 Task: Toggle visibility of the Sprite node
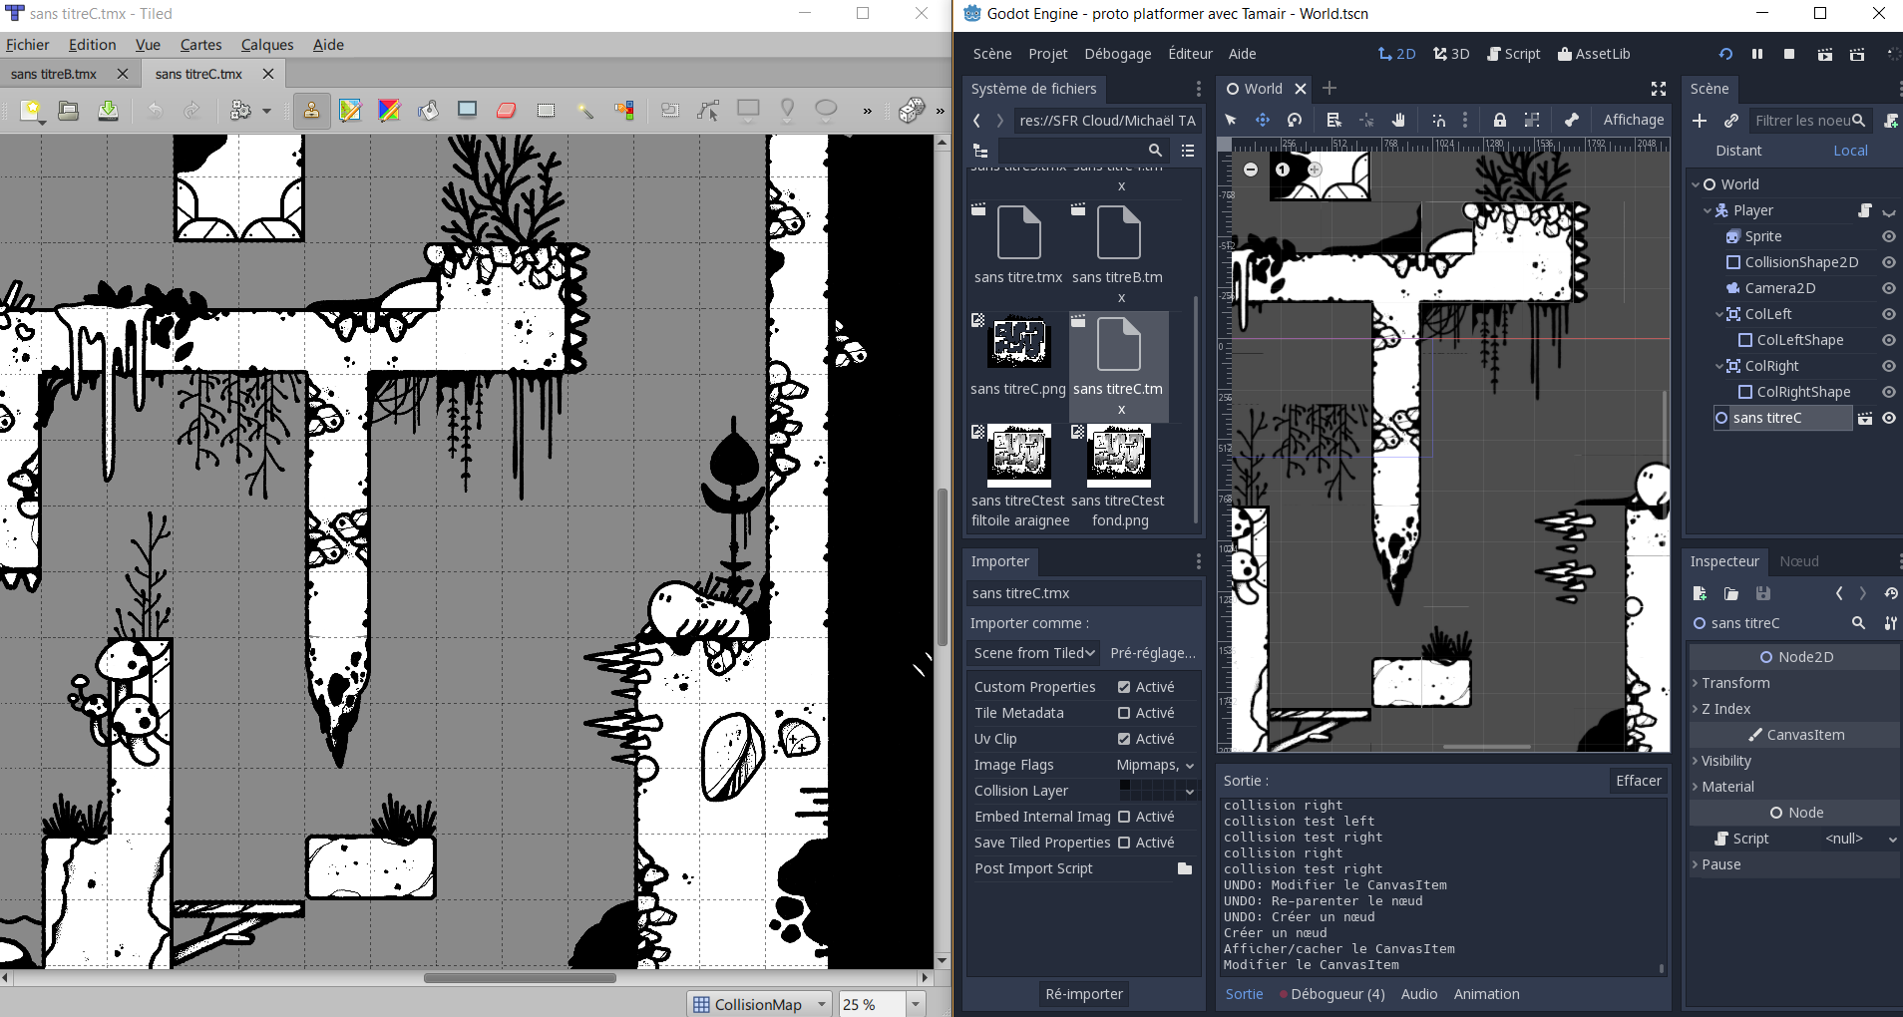click(1888, 236)
